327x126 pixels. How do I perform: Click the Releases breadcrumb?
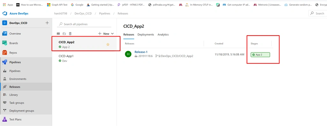coord(123,13)
